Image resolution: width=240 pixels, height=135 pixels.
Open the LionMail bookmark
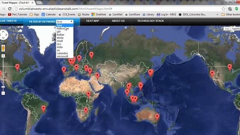[x=115, y=14]
